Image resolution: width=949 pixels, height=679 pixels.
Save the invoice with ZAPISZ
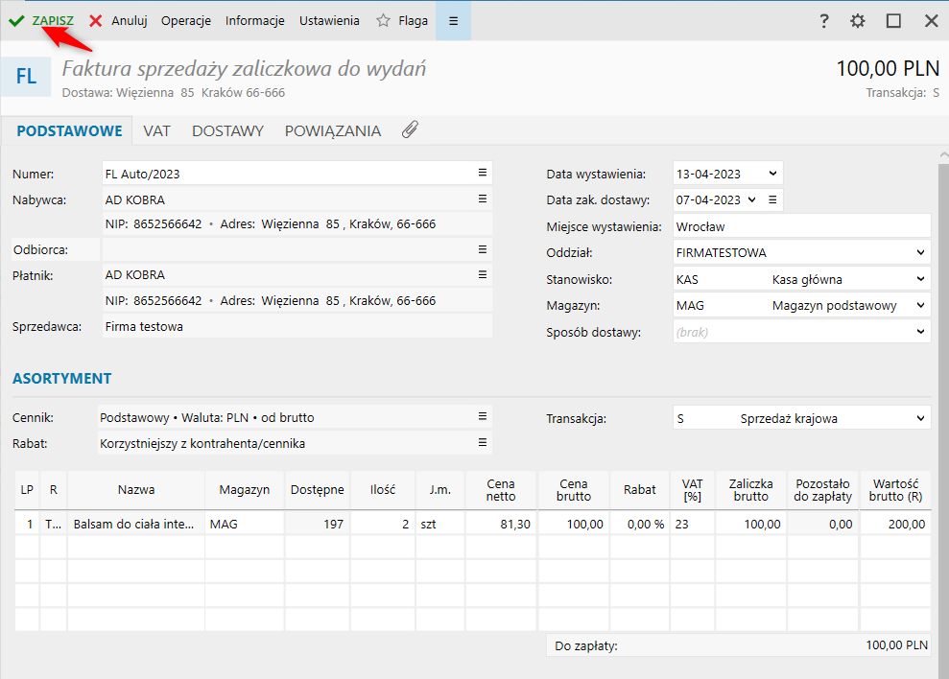(x=41, y=20)
